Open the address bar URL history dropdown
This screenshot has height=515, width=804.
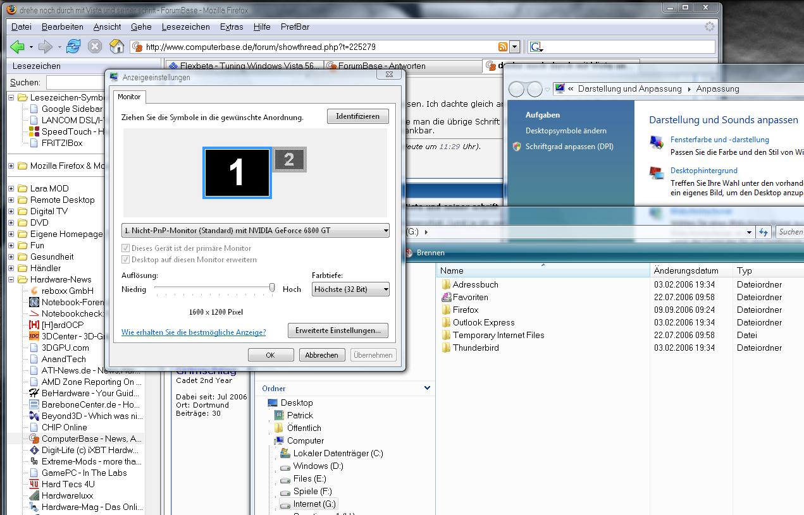515,47
